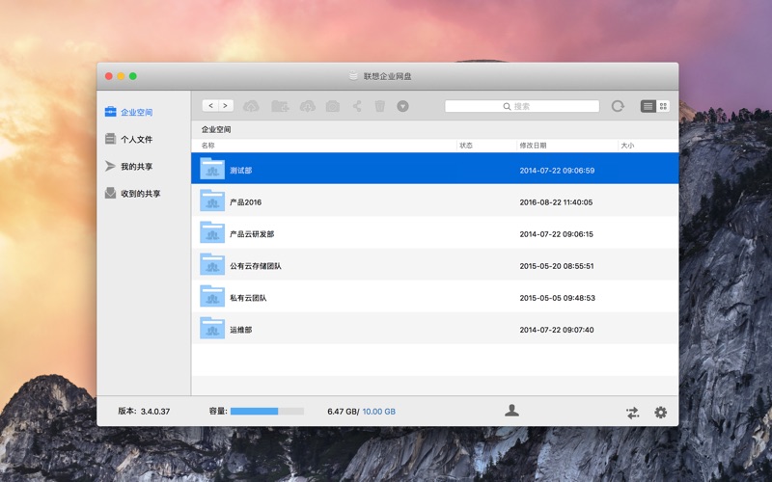Click the date 2014-07-22 09:06:15
Image resolution: width=772 pixels, height=482 pixels.
click(x=557, y=234)
